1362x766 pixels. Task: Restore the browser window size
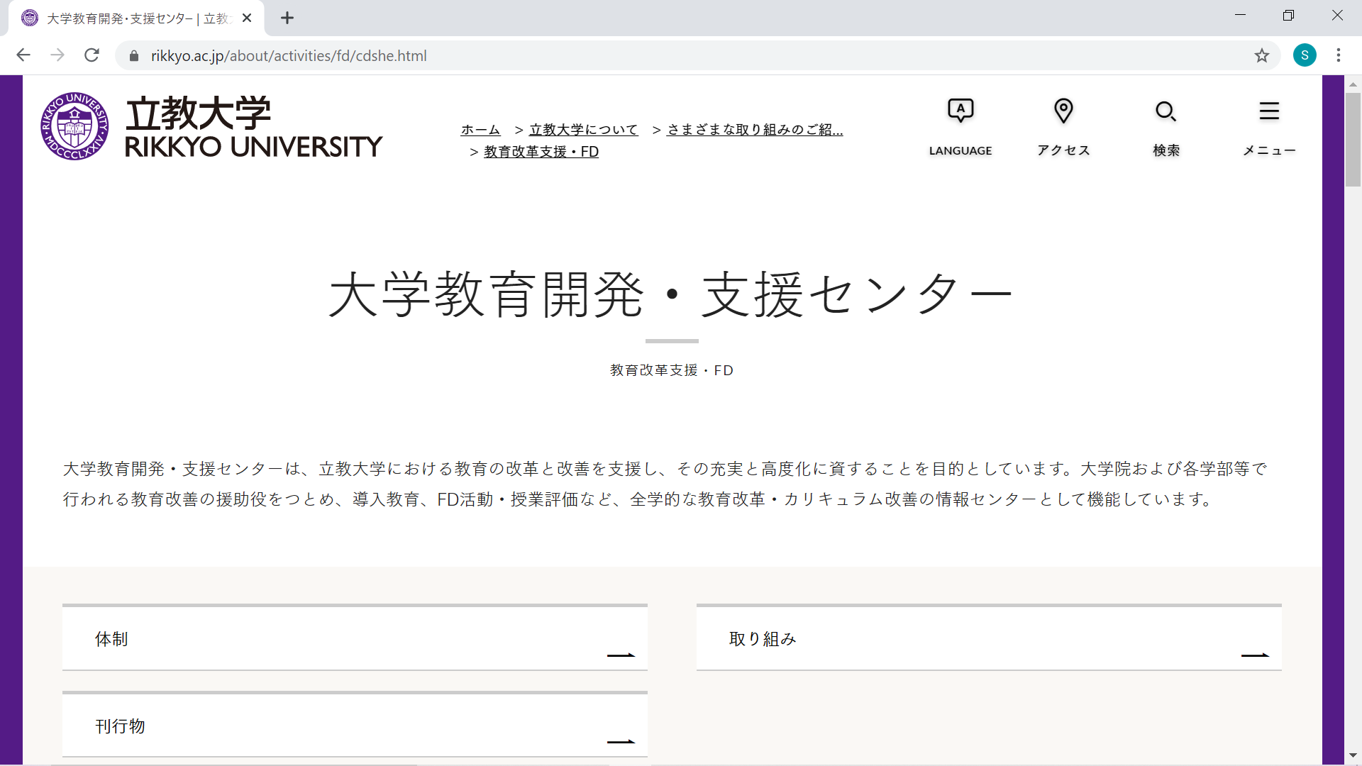1288,16
